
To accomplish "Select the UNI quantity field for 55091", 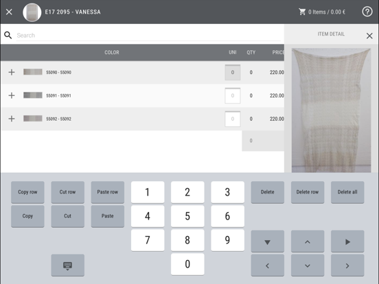I will [x=233, y=95].
